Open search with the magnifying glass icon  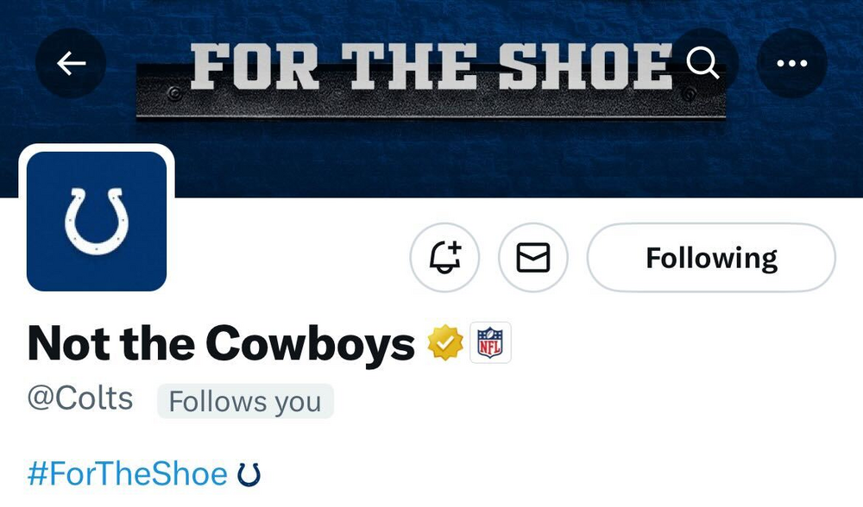tap(703, 63)
